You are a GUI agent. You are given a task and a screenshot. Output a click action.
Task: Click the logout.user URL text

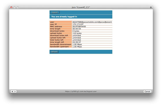[81, 92]
